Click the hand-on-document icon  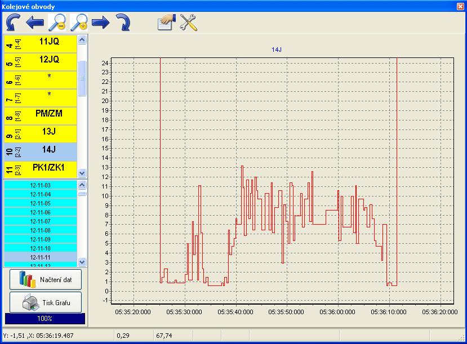[x=166, y=23]
